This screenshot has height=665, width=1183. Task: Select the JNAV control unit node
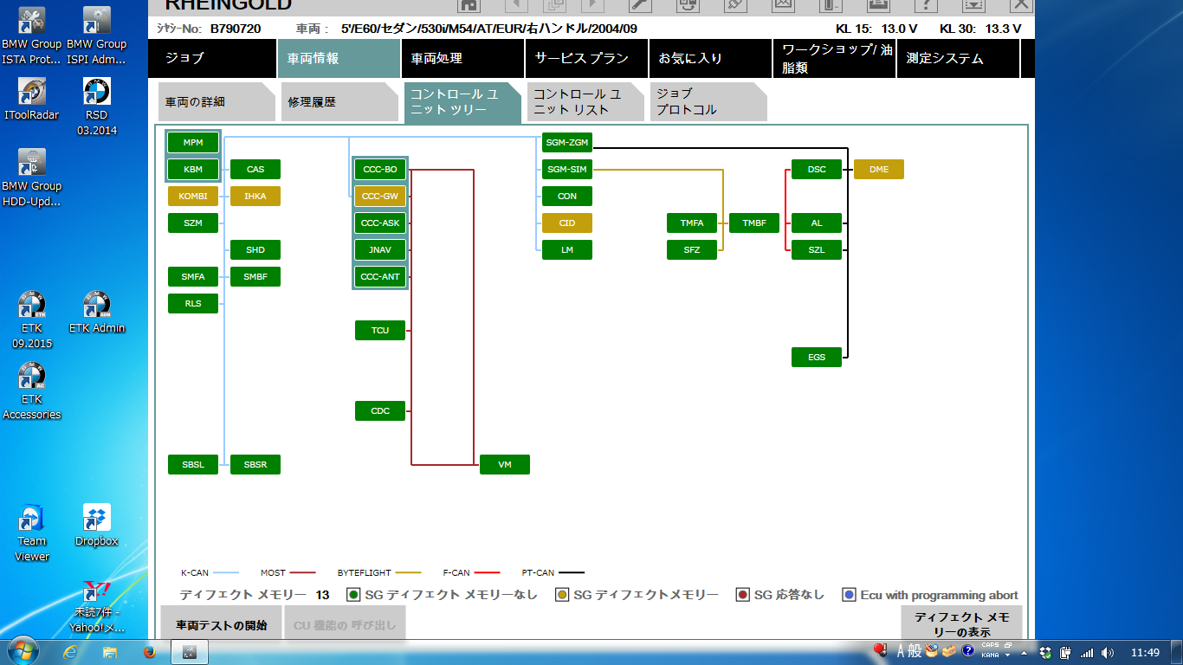click(380, 250)
